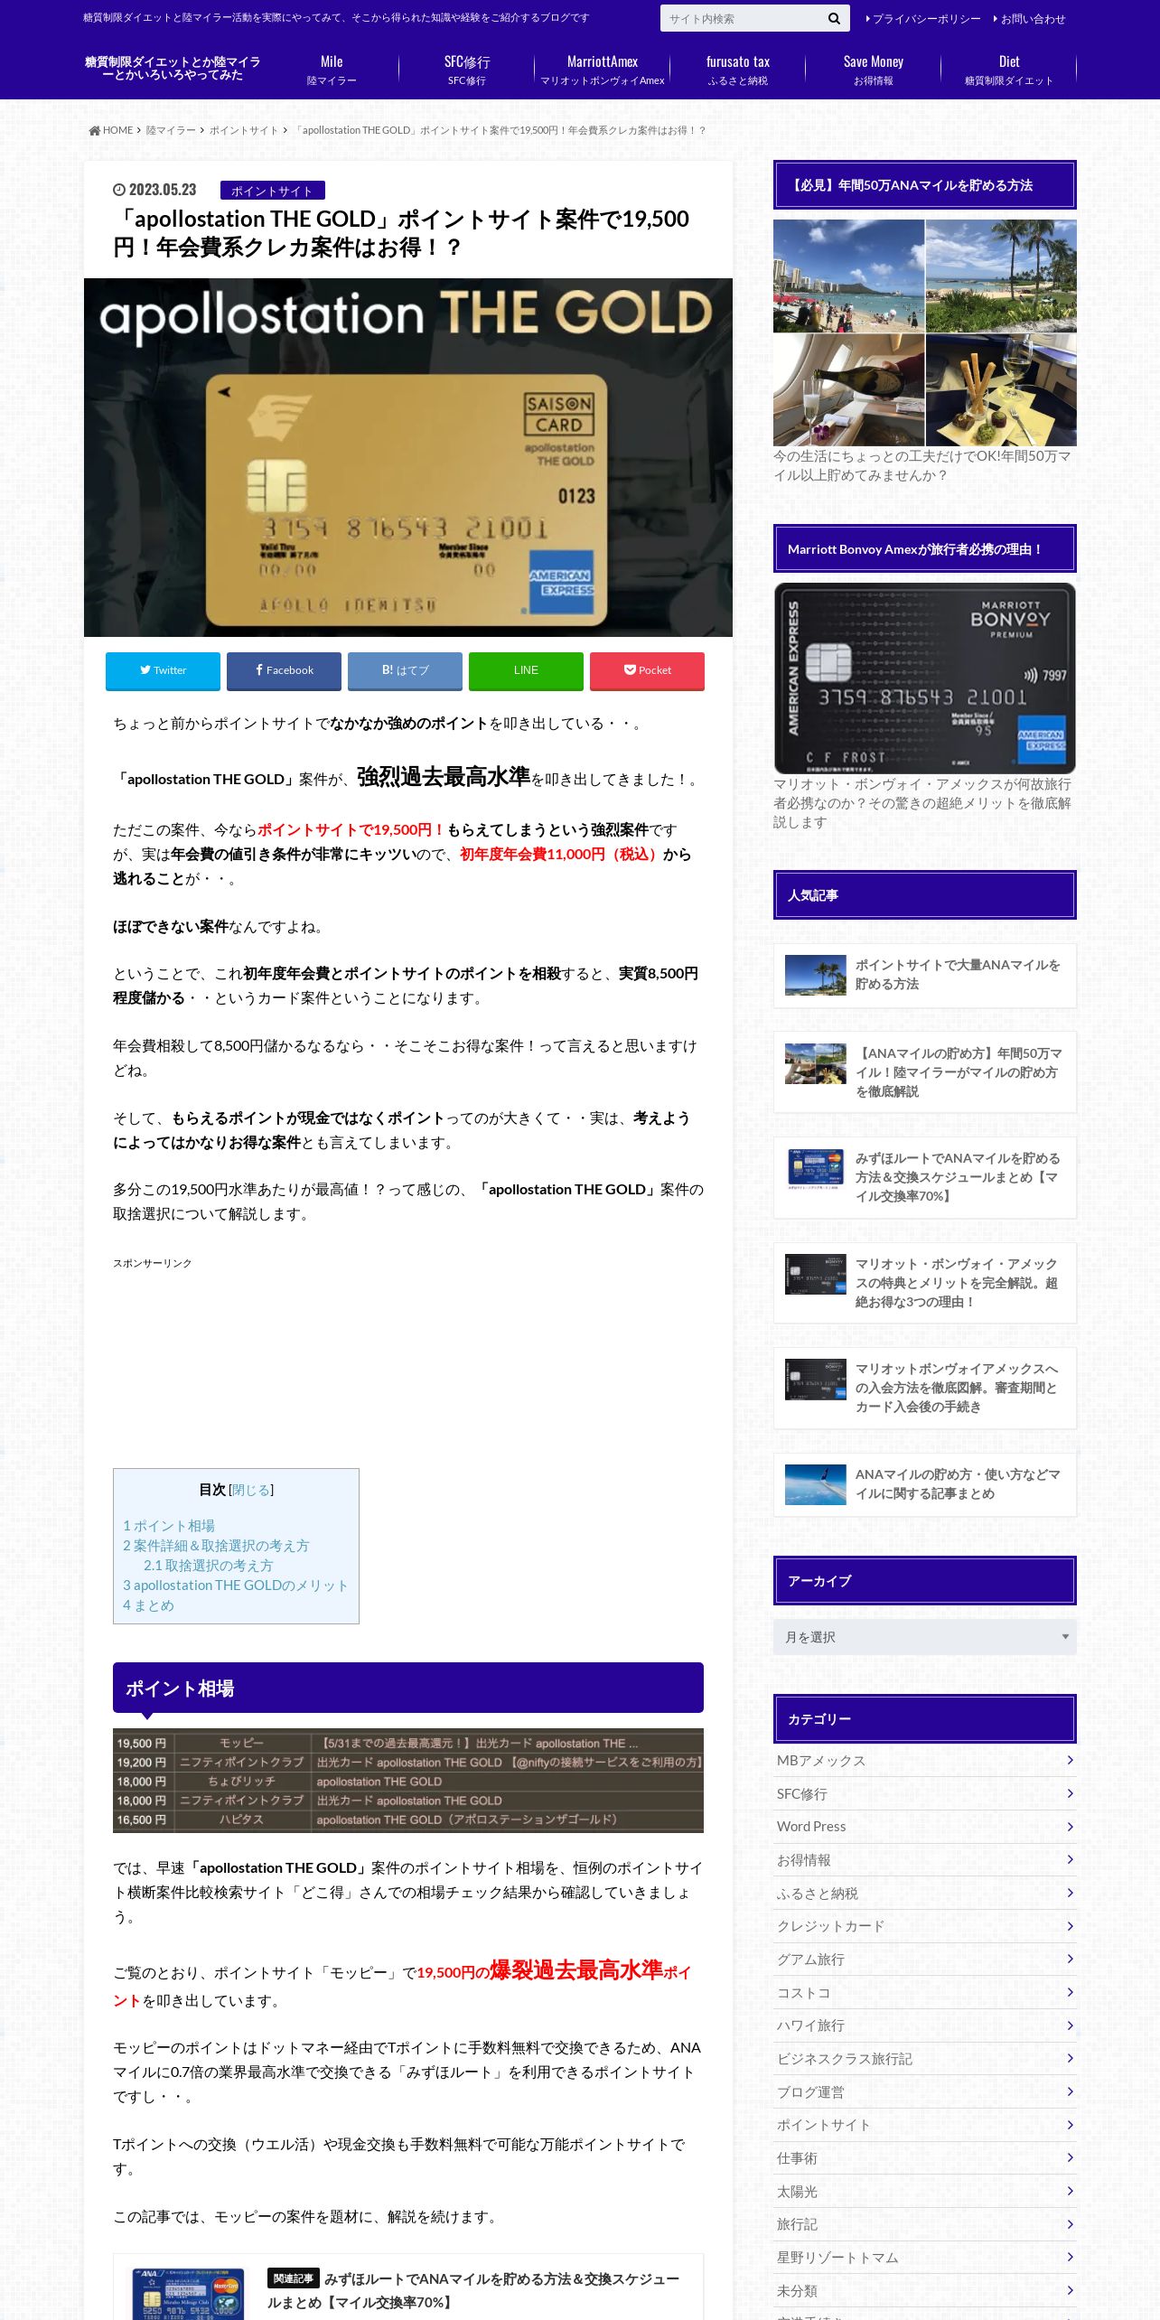This screenshot has height=2320, width=1160.
Task: Share article via LINE button
Action: point(526,670)
